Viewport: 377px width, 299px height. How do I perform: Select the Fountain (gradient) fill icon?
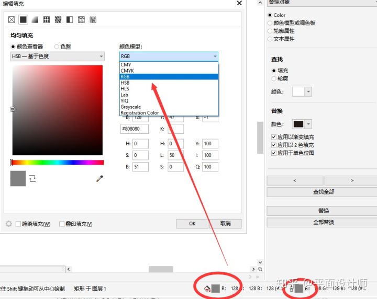tap(35, 19)
